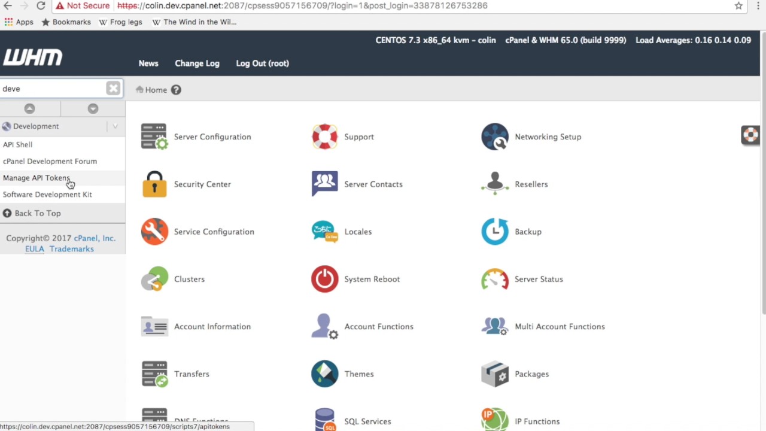
Task: Open the SQL Services database icon
Action: [x=324, y=420]
